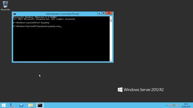
Task: Select the Command Prompt taskbar button
Action: click(40, 105)
